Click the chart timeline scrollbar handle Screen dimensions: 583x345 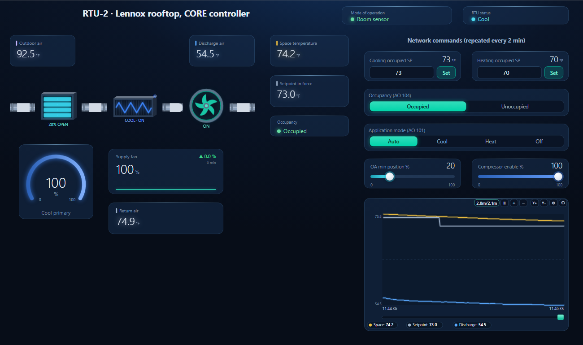pyautogui.click(x=560, y=317)
